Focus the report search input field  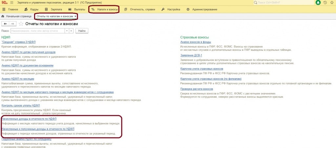tap(38, 31)
